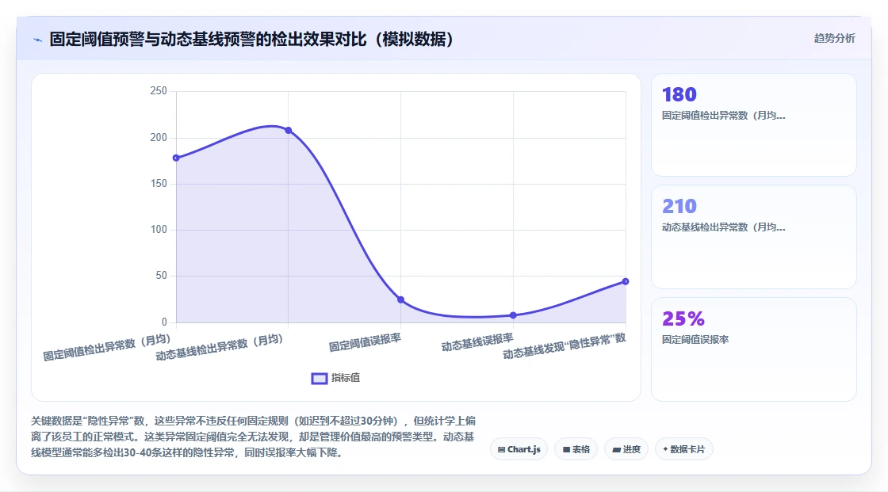Click the 趋势分析 label in header
Viewport: 888px width, 492px height.
tap(834, 39)
